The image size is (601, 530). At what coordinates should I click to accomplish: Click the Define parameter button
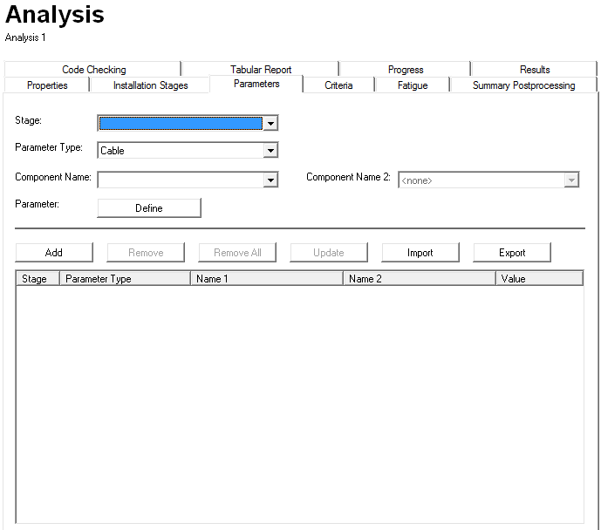[x=148, y=208]
